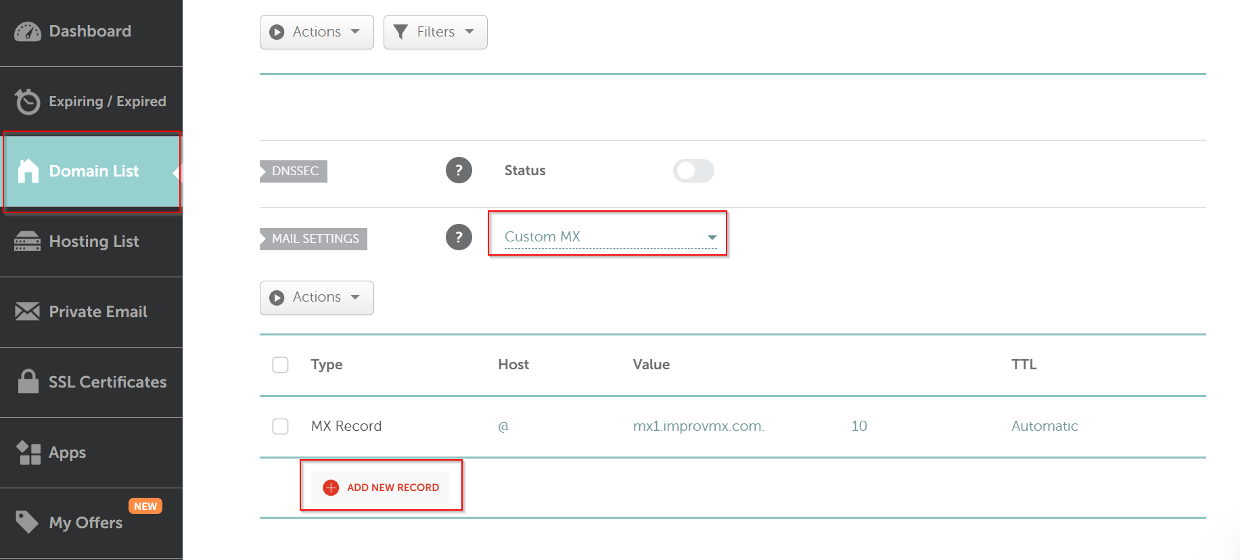Expand the Actions dropdown below Mail Settings

pos(317,298)
